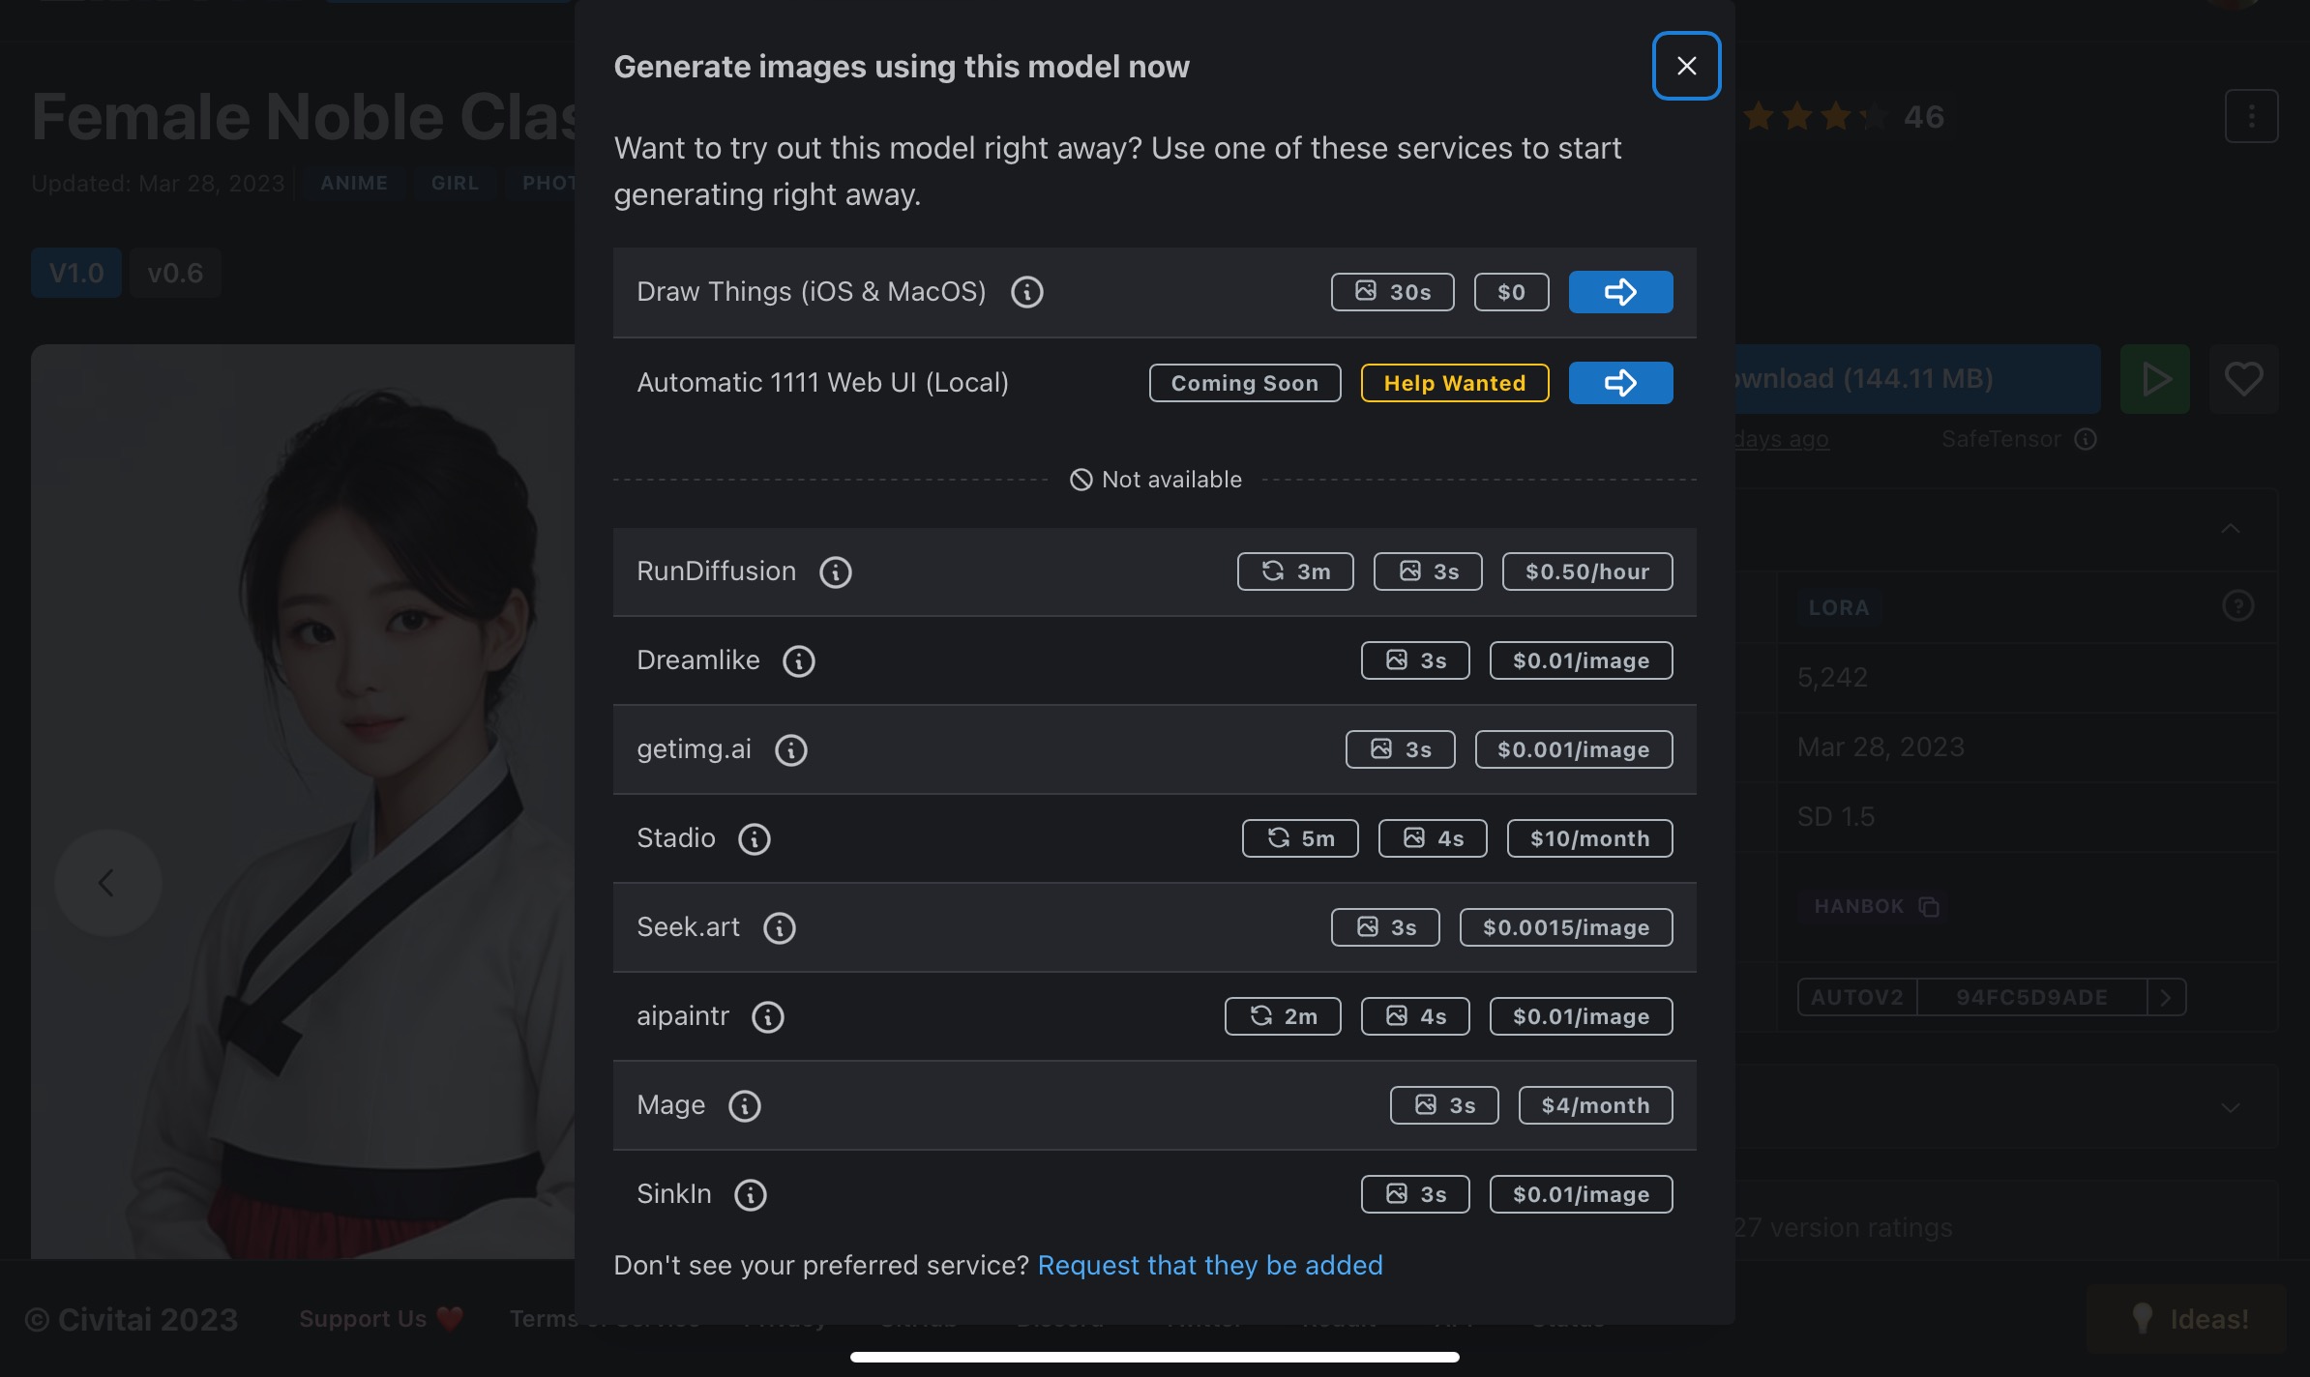Click the Coming Soon badge
The image size is (2310, 1377).
(x=1245, y=383)
